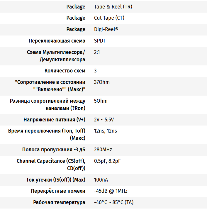Click the 'Channel Capacitance (CS(off), CD(off))' label
The width and height of the screenshot is (207, 210).
click(51, 165)
